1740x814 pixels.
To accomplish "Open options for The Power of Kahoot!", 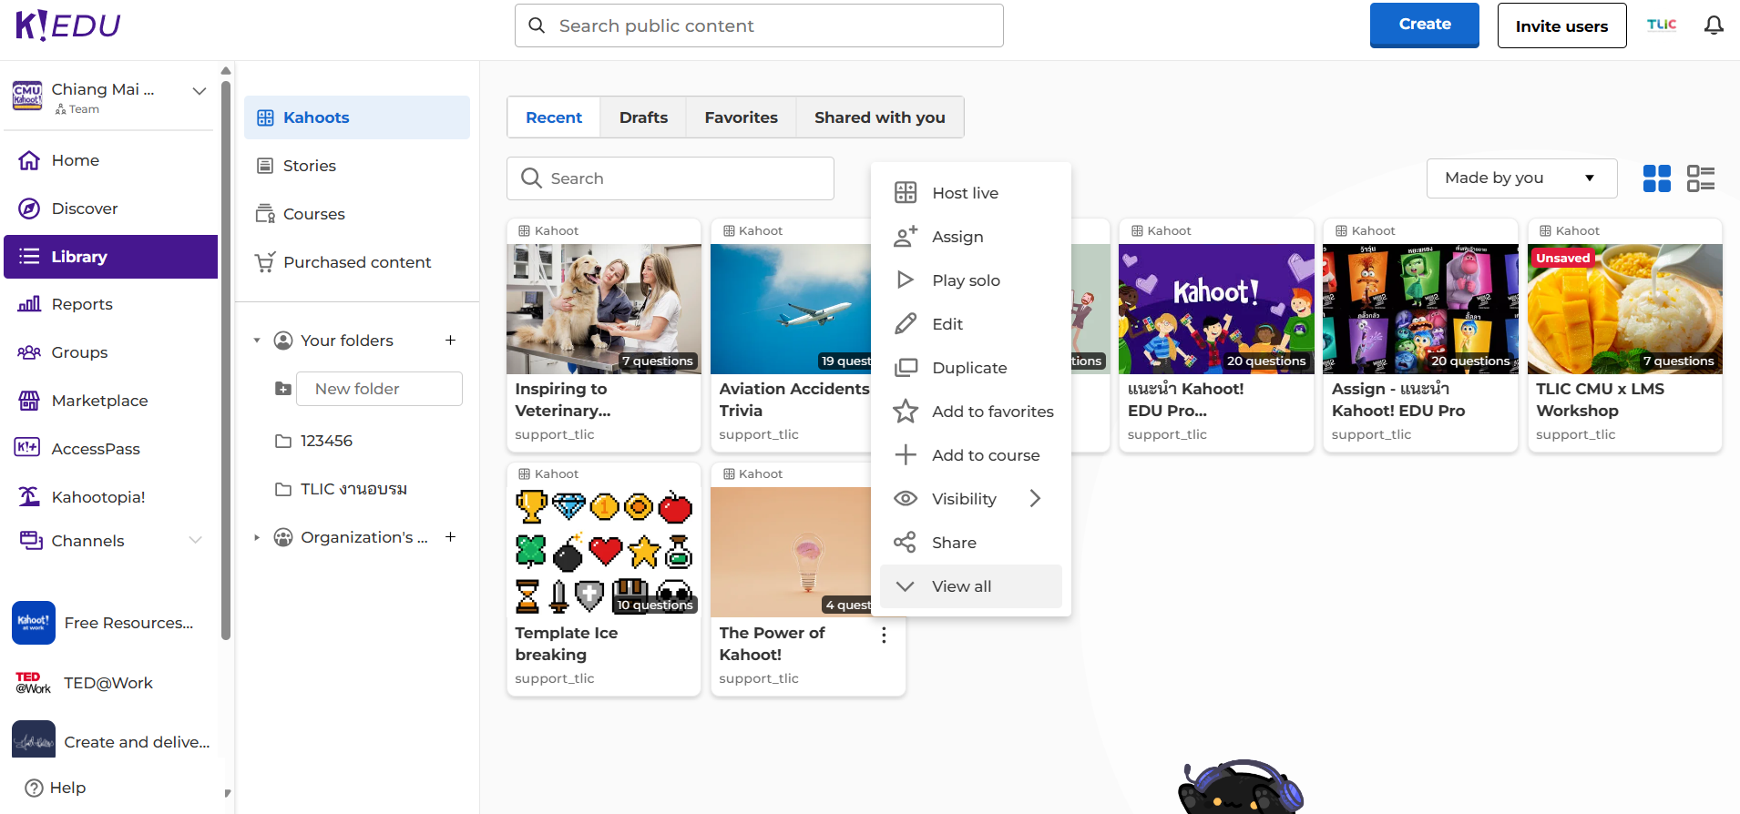I will (x=884, y=636).
